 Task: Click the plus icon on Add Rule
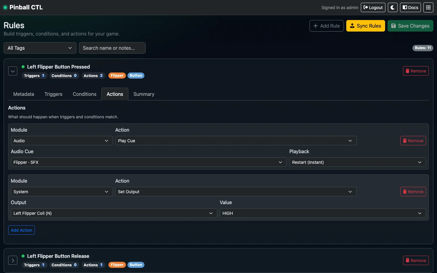pos(316,26)
